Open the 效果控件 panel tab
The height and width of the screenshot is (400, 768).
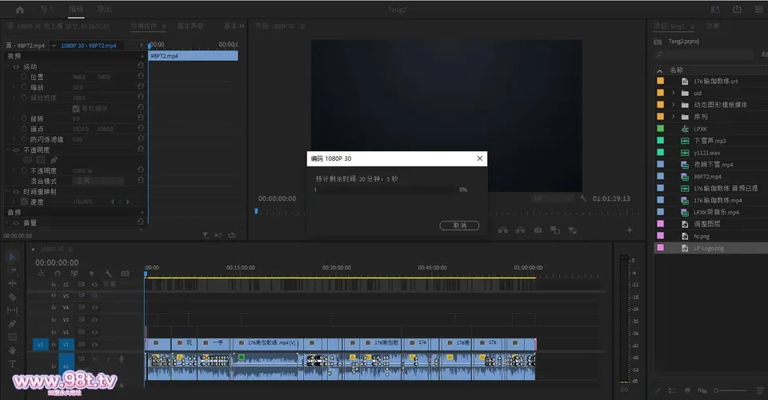pyautogui.click(x=143, y=26)
